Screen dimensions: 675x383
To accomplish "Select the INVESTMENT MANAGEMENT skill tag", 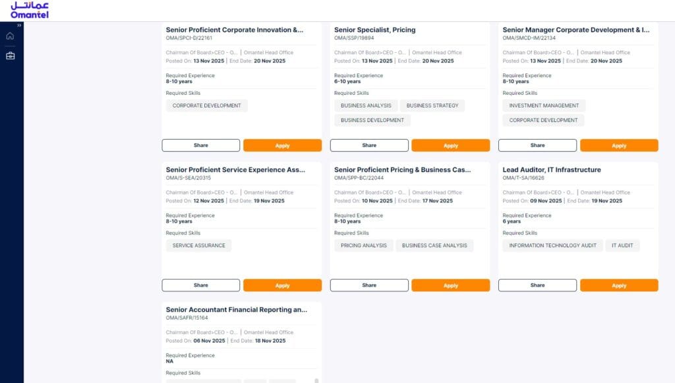I will 544,105.
